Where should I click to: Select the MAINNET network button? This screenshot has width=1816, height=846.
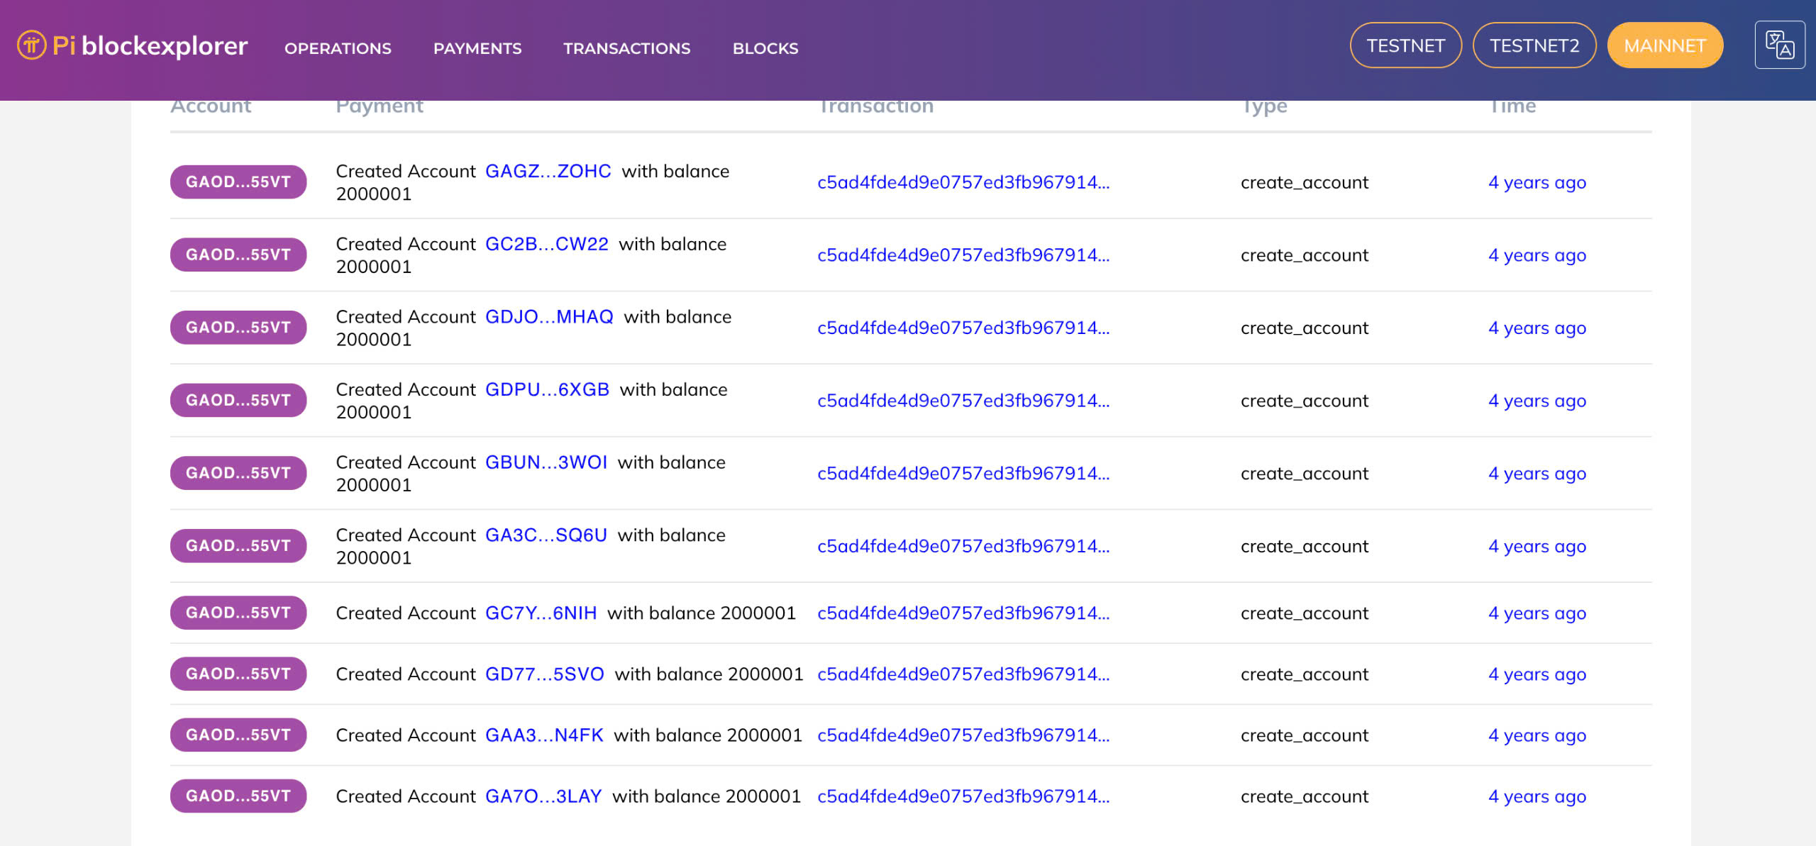click(1664, 45)
